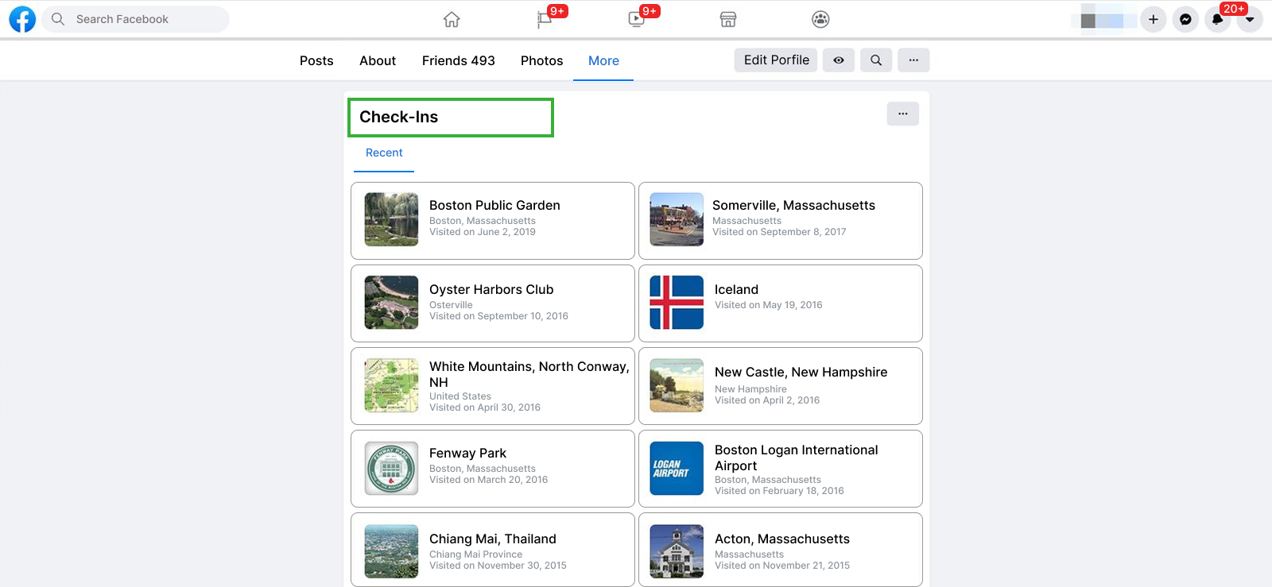Viewport: 1272px width, 587px height.
Task: Switch to the Posts tab
Action: (316, 60)
